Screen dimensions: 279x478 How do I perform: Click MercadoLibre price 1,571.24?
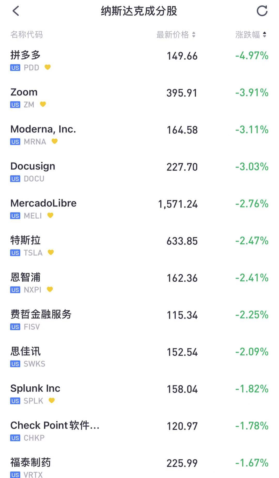178,204
